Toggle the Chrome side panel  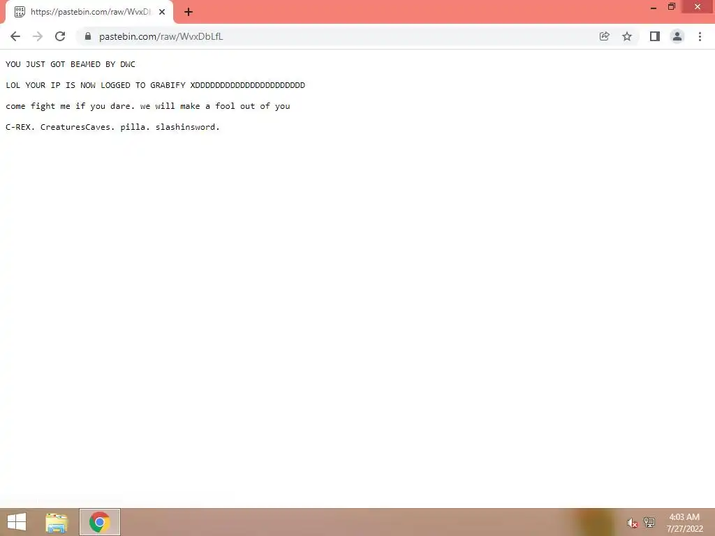click(655, 36)
